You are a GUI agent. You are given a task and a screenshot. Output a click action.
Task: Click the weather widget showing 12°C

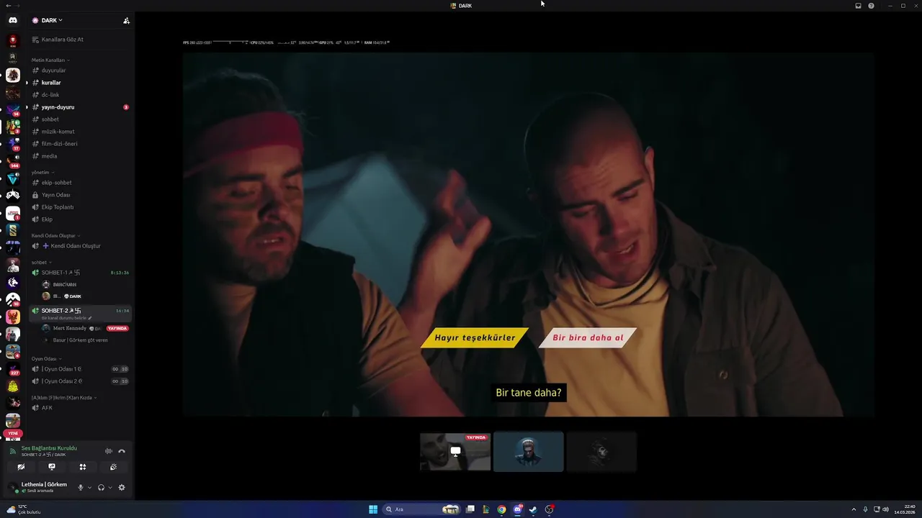(x=23, y=509)
